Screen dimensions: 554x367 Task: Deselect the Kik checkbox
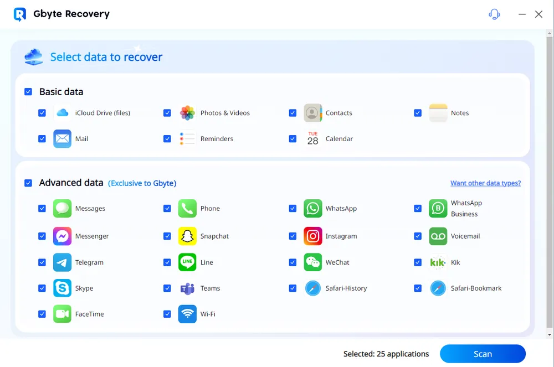(x=418, y=262)
